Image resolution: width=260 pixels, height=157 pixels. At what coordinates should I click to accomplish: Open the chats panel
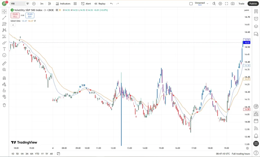256,34
